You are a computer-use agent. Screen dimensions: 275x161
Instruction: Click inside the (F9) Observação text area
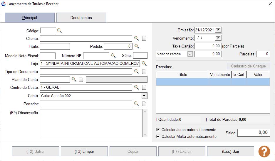point(91,123)
